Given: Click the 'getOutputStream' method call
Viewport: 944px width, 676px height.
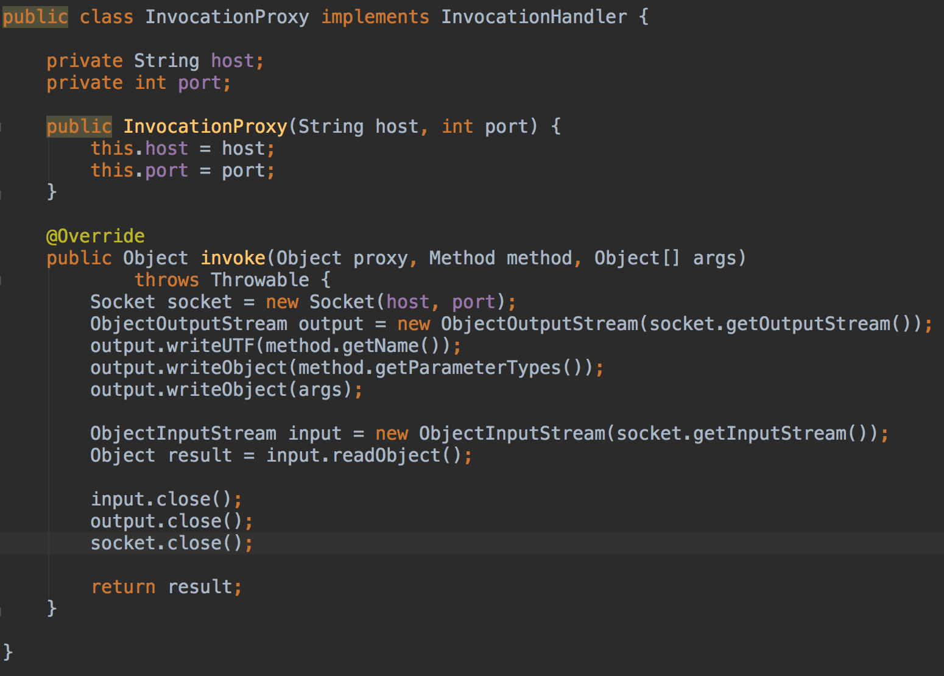Looking at the screenshot, I should pos(808,324).
